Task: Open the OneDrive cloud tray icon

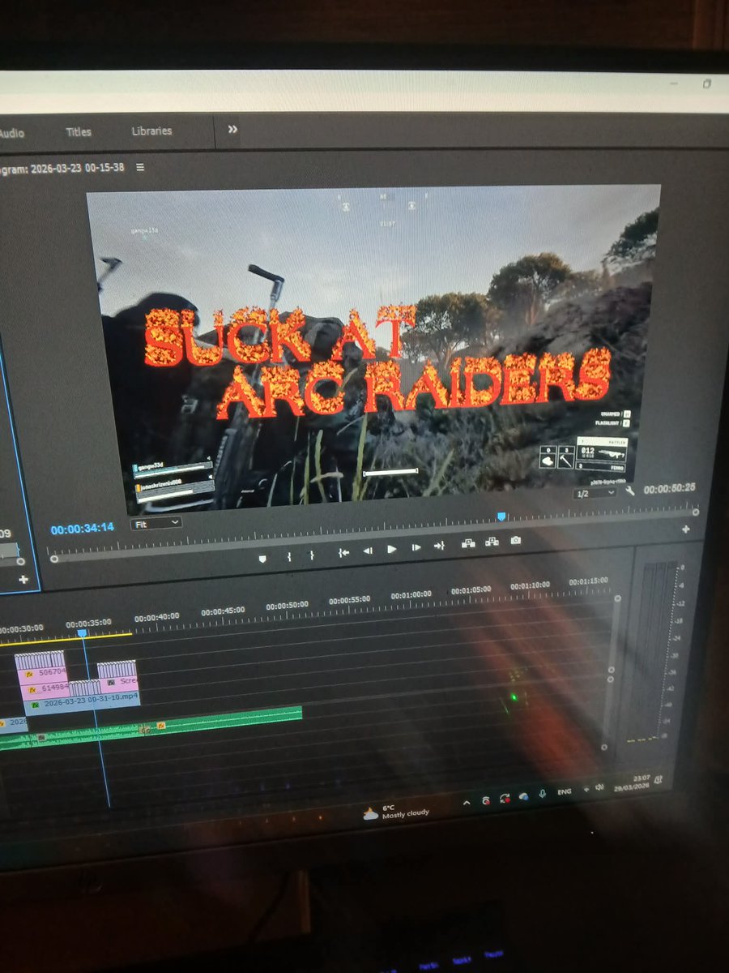Action: 522,796
